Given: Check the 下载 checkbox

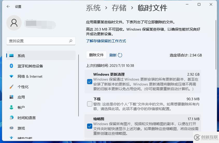Looking at the screenshot, I should pos(89,104).
